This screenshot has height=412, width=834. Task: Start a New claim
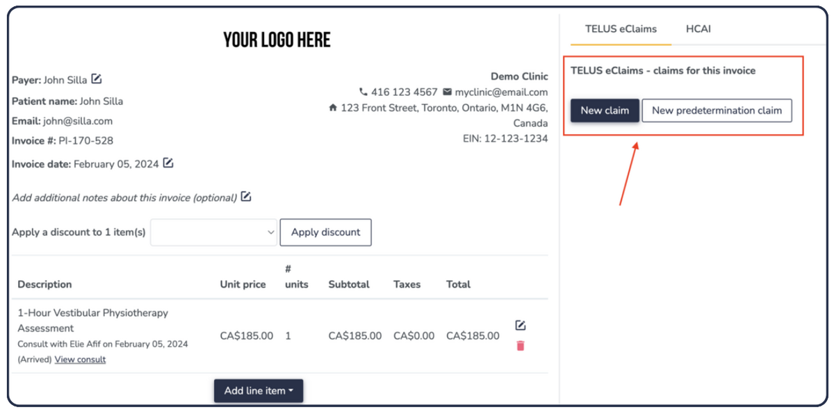coord(605,110)
